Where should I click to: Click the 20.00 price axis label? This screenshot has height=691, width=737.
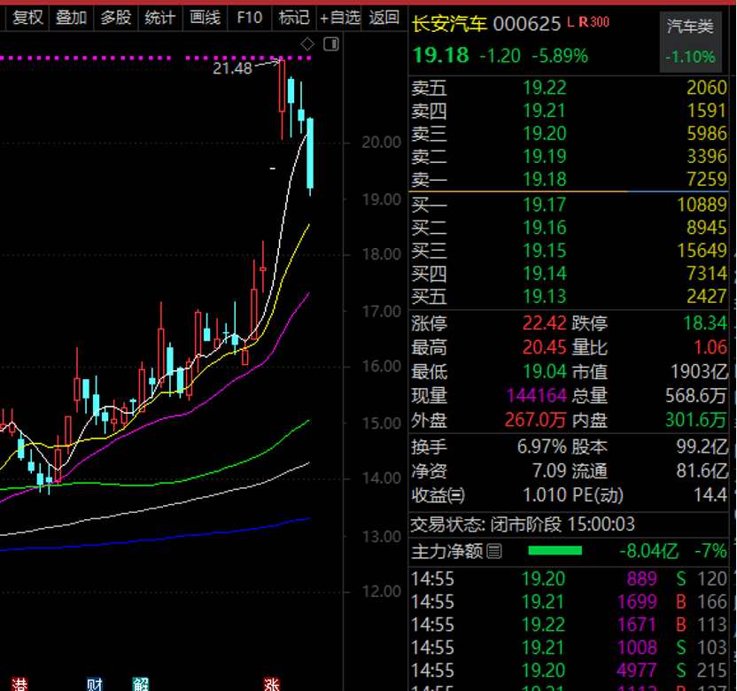(x=381, y=143)
